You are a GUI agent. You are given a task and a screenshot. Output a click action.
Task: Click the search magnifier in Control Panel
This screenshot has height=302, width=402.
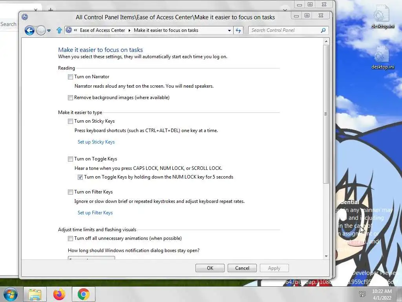323,30
